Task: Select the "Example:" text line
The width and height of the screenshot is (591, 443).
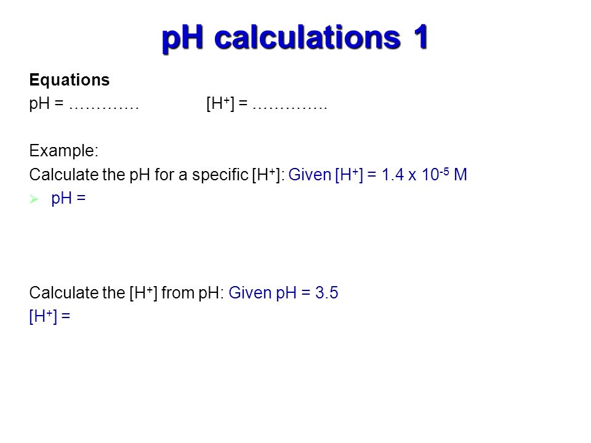Action: click(x=63, y=151)
